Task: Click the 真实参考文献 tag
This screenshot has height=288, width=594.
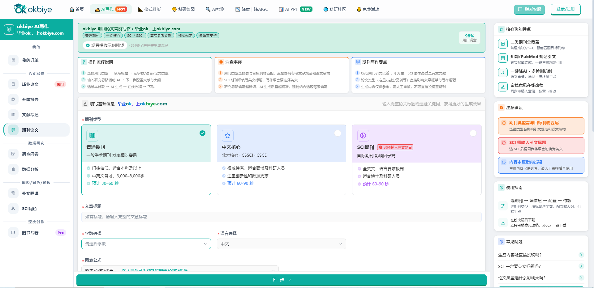Action: coord(161,36)
